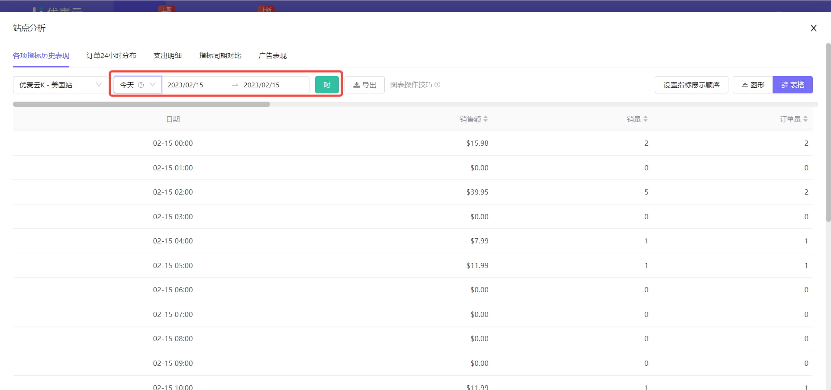Screen dimensions: 831x390
Task: Select the 02-15 09:00 row date
Action: (x=173, y=363)
